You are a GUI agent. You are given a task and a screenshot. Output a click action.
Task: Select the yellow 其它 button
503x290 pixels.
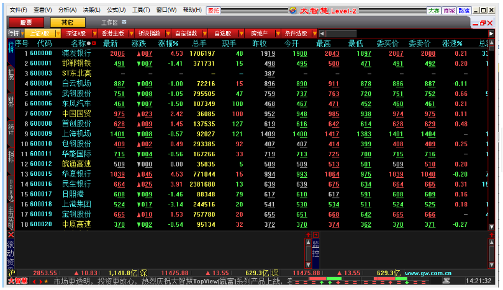tap(68, 22)
